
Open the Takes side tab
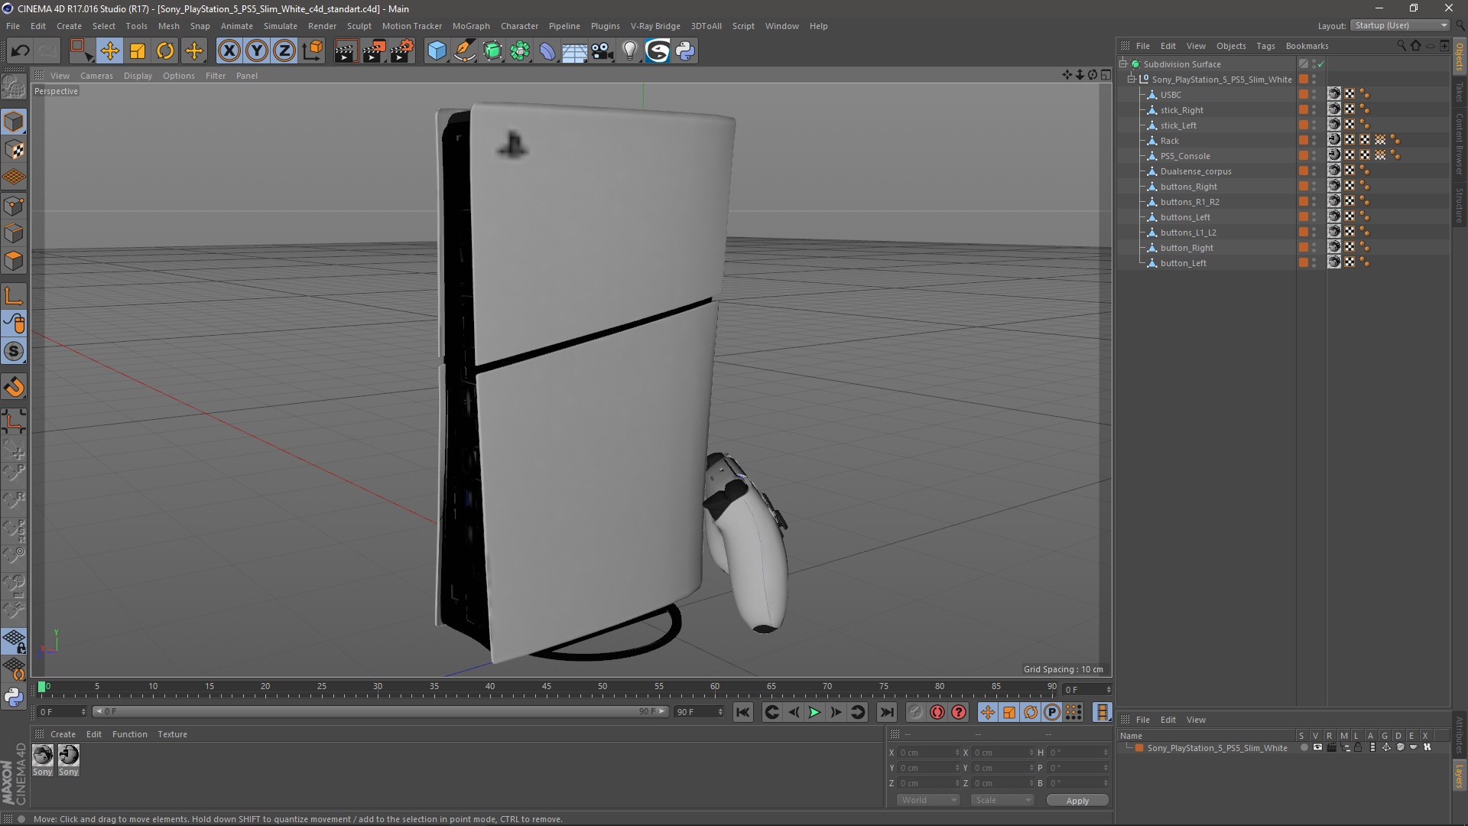[1460, 91]
